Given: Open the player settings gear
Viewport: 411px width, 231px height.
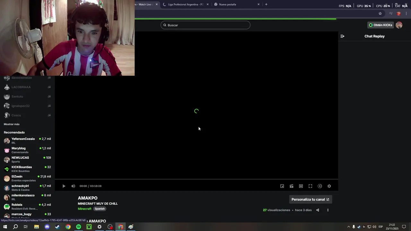Looking at the screenshot, I should click(329, 186).
